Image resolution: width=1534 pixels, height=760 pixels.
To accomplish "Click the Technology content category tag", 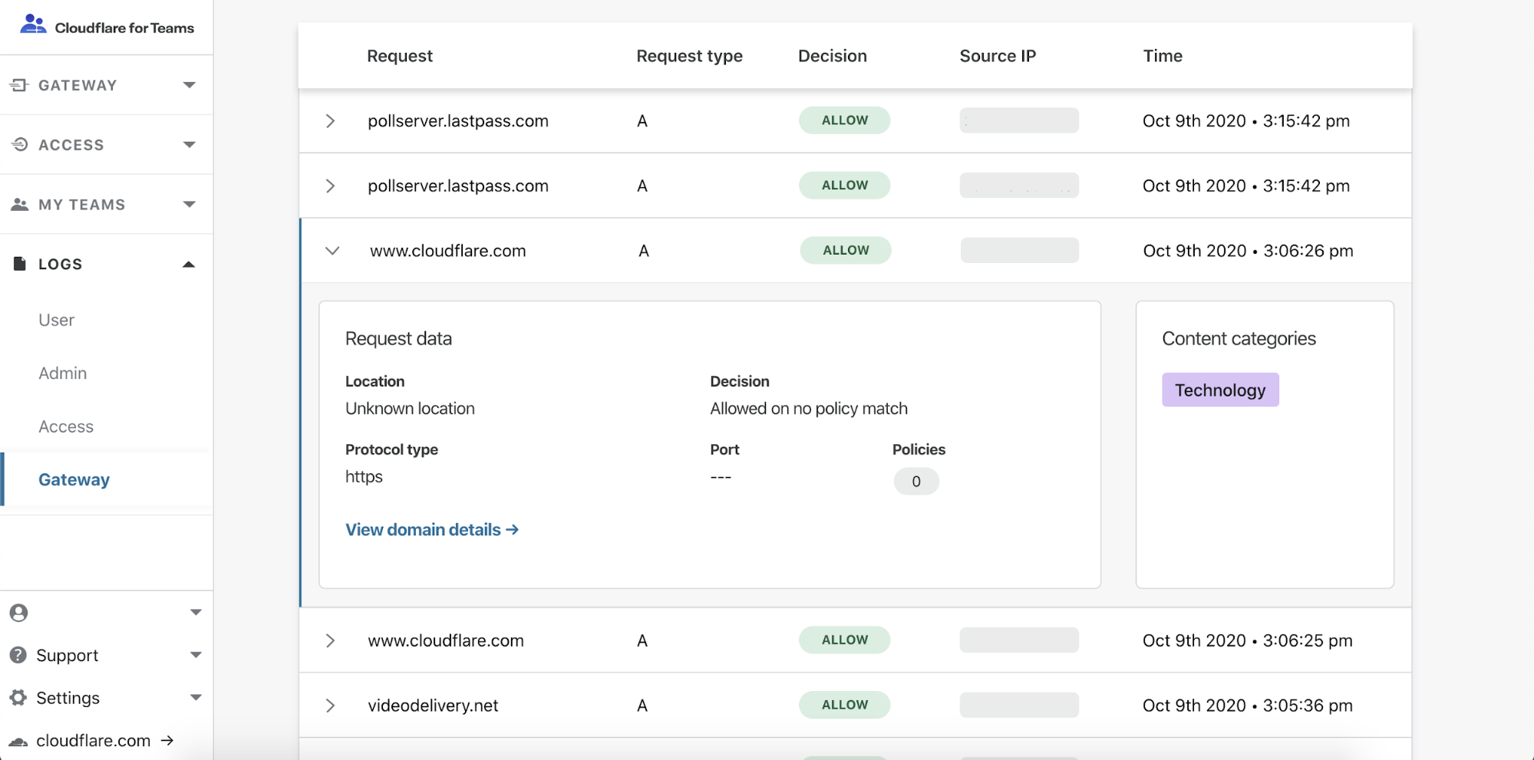I will pyautogui.click(x=1220, y=390).
